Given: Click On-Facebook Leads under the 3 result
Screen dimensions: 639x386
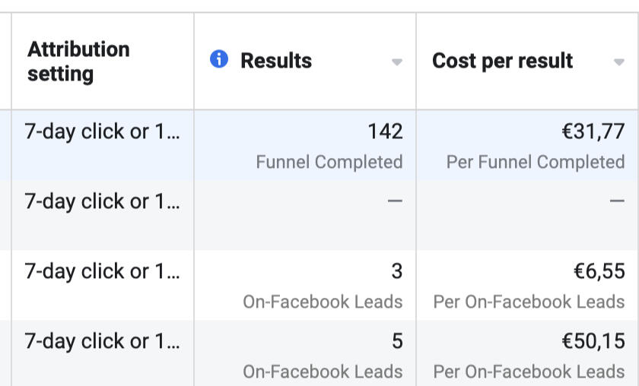Looking at the screenshot, I should click(323, 302).
